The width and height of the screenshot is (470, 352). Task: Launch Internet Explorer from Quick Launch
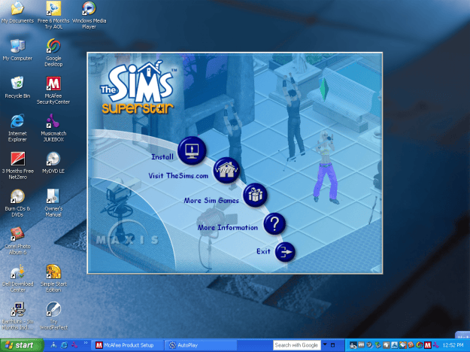(64, 345)
